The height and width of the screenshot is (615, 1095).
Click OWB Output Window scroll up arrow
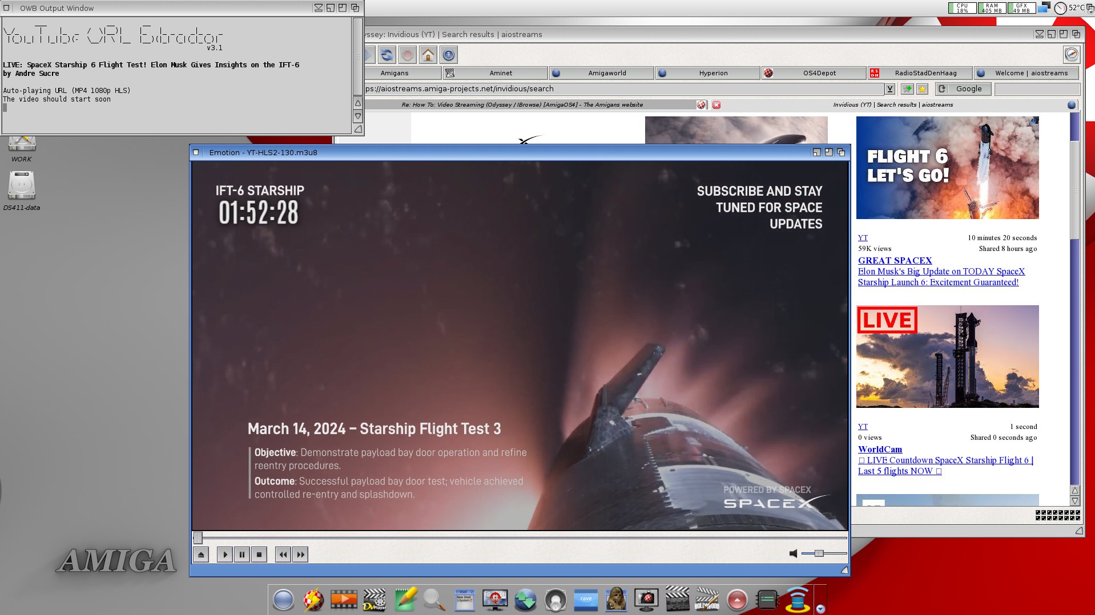(x=358, y=103)
